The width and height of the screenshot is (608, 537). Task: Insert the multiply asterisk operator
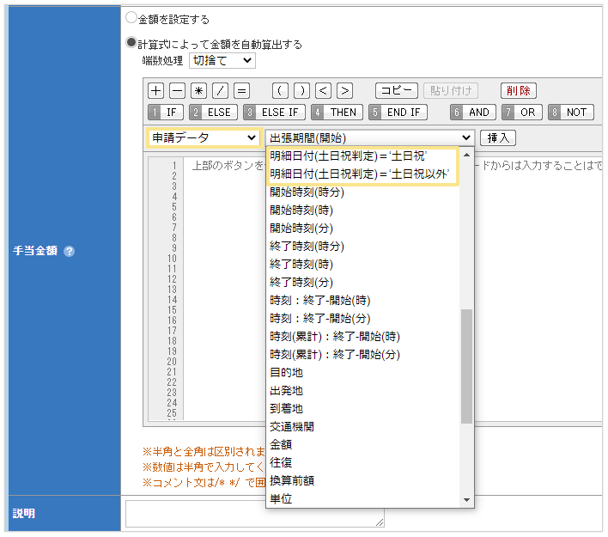tap(198, 90)
